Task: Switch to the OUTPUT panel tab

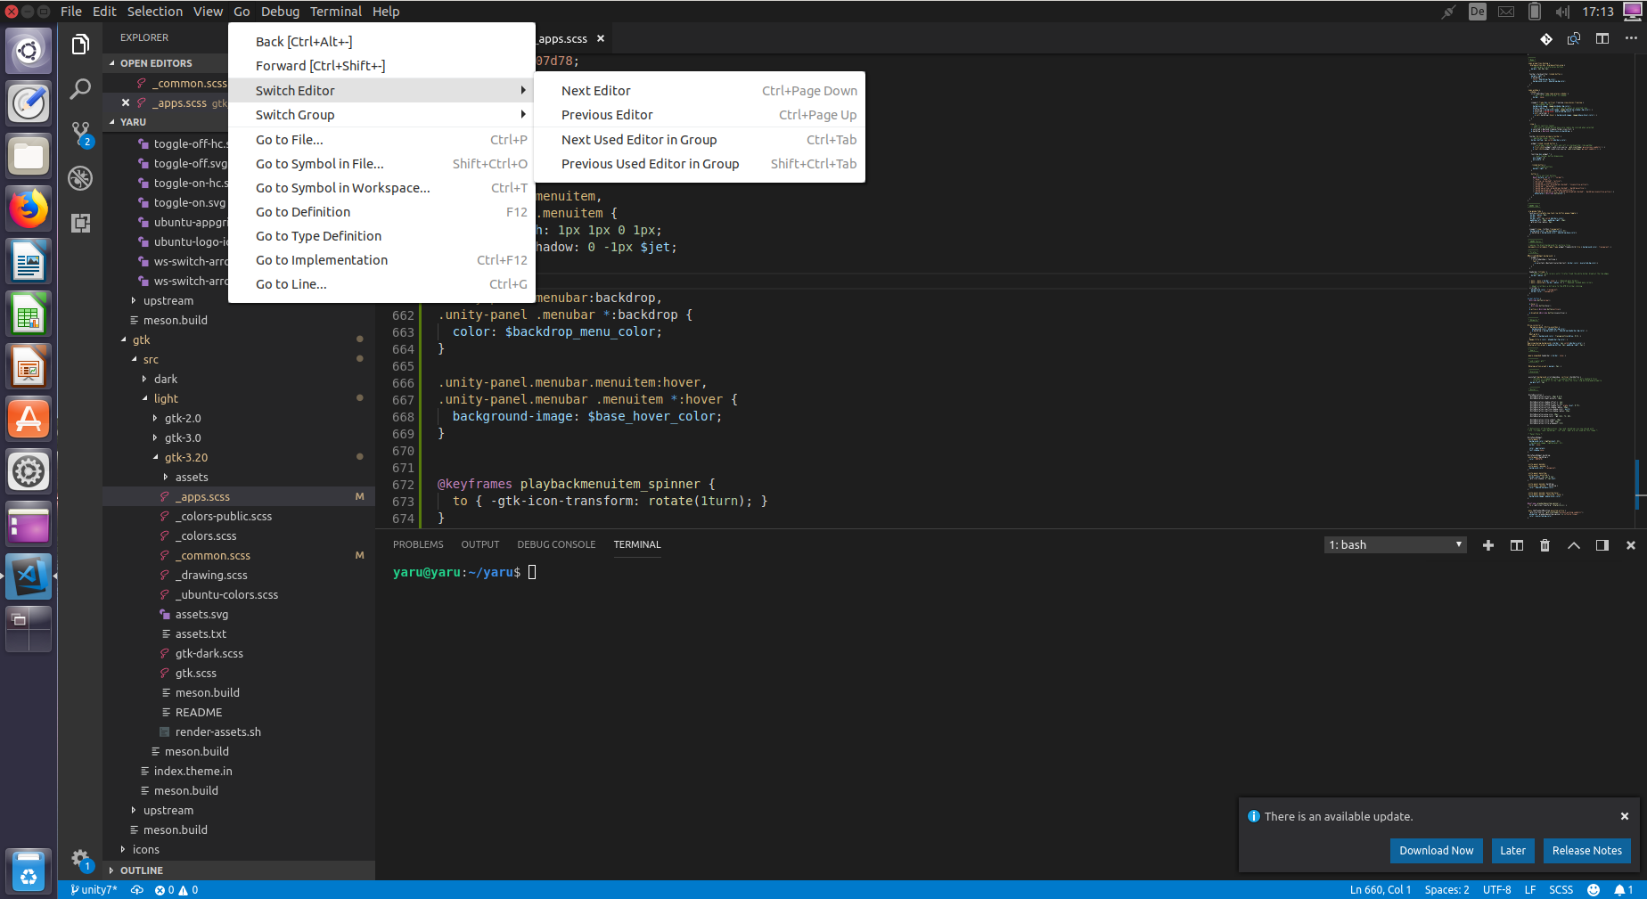Action: click(479, 544)
